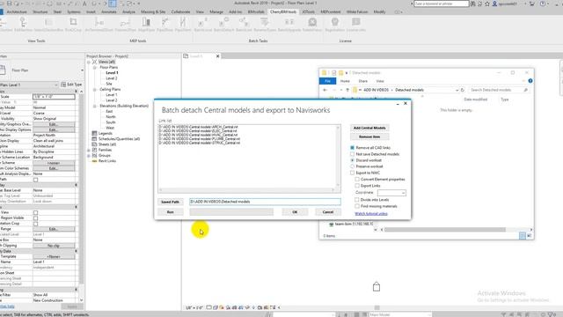
Task: Click the refresh icon in Explorer address bar
Action: [463, 90]
